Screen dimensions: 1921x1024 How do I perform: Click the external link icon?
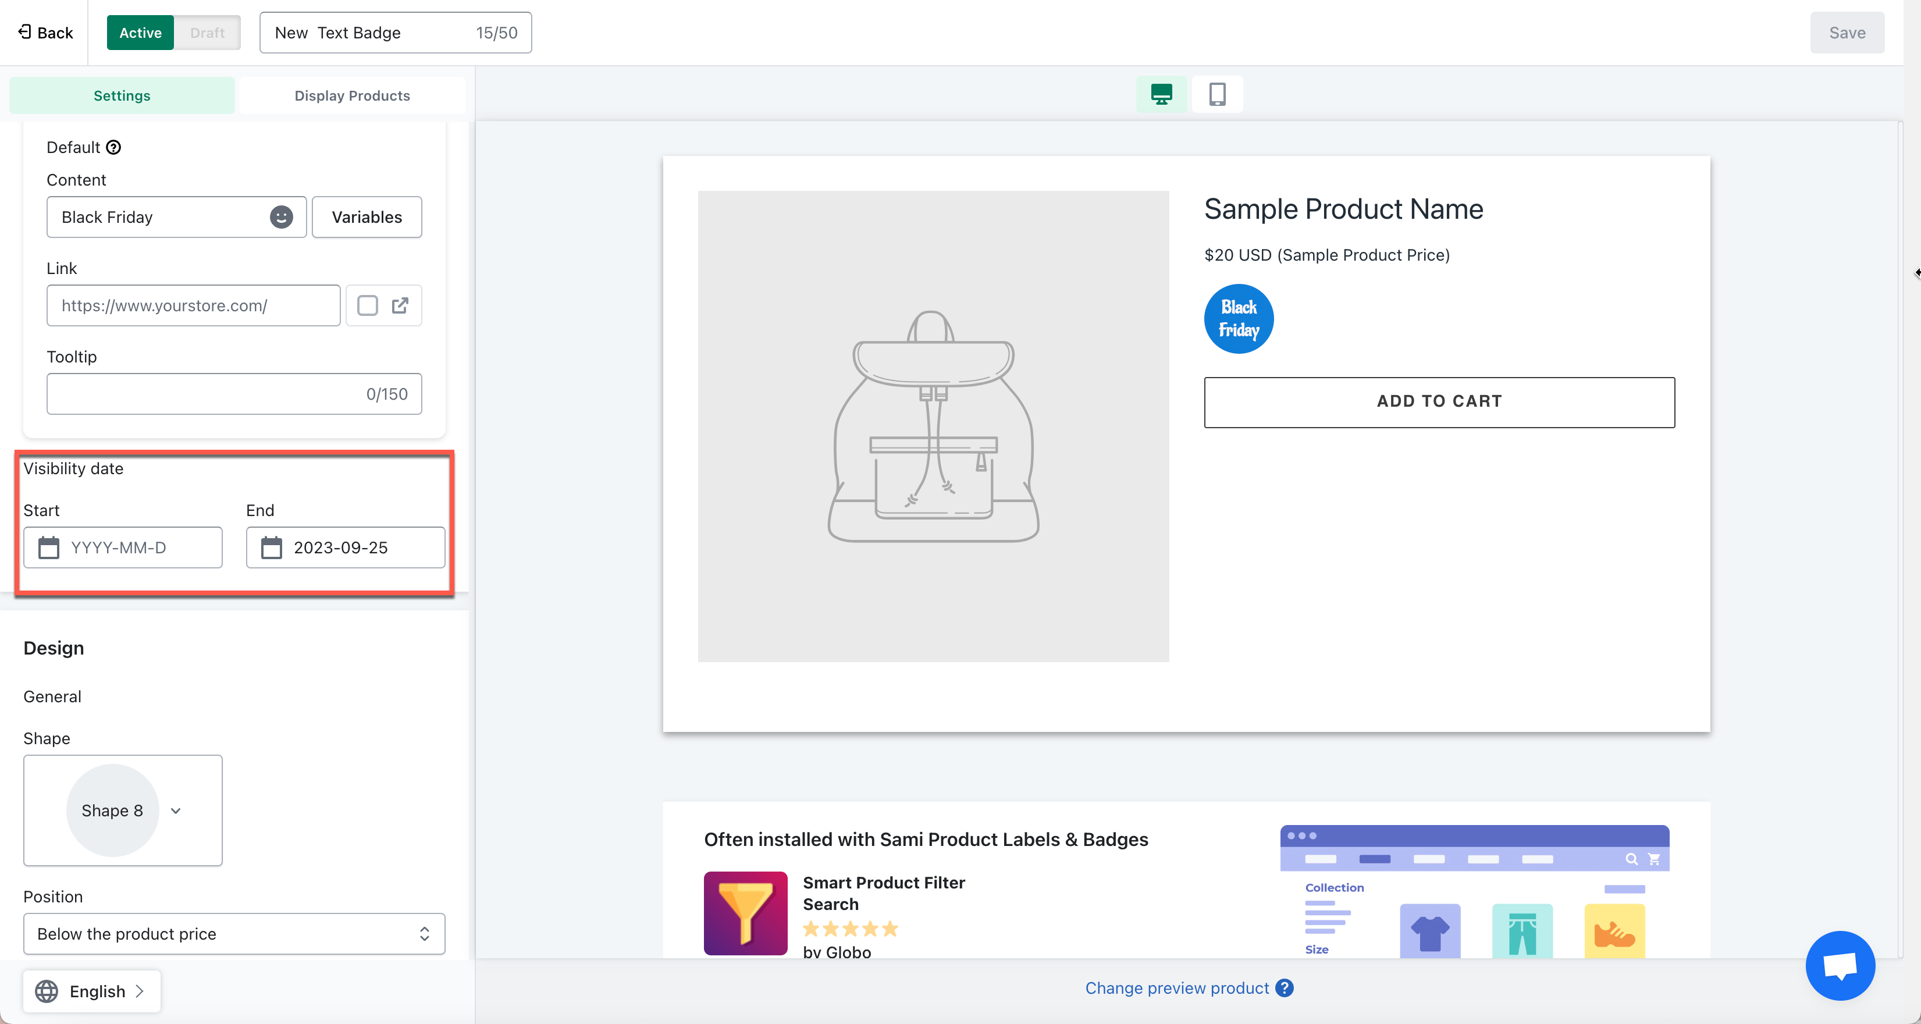pyautogui.click(x=400, y=306)
